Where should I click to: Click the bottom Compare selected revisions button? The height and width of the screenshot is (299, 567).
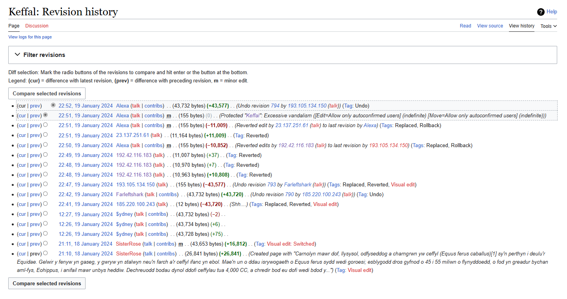point(47,283)
